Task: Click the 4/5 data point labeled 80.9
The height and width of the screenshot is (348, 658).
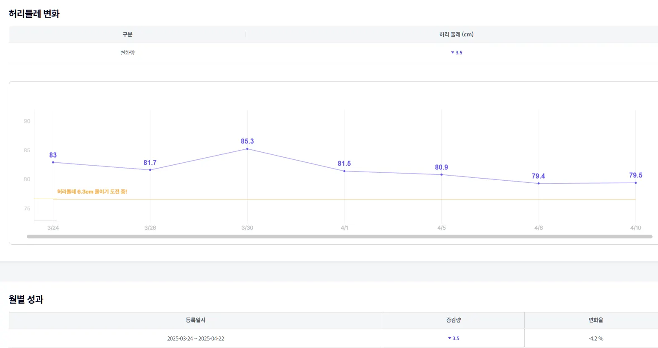Action: tap(441, 174)
